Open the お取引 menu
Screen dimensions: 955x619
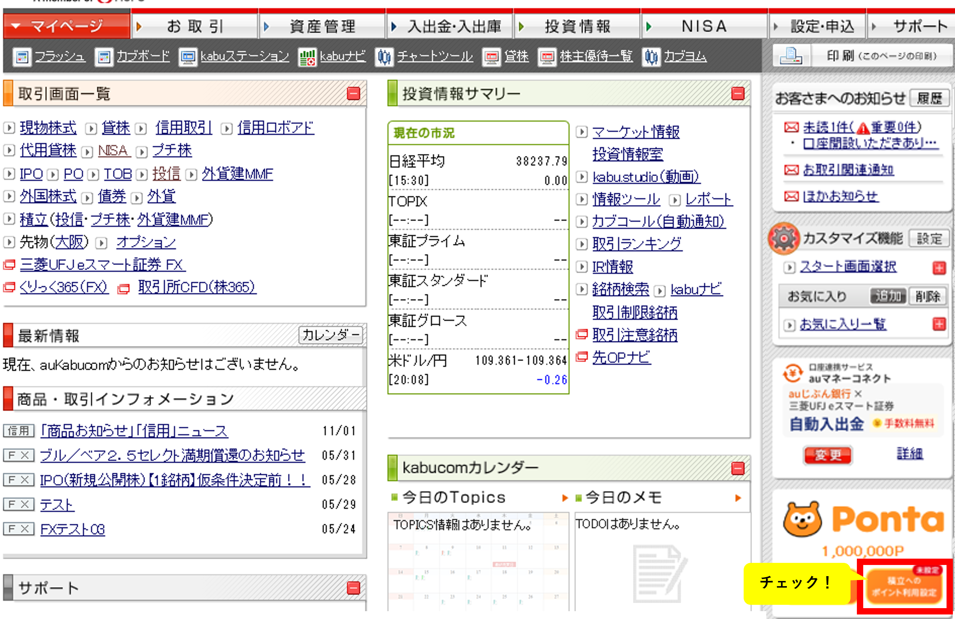(x=195, y=26)
